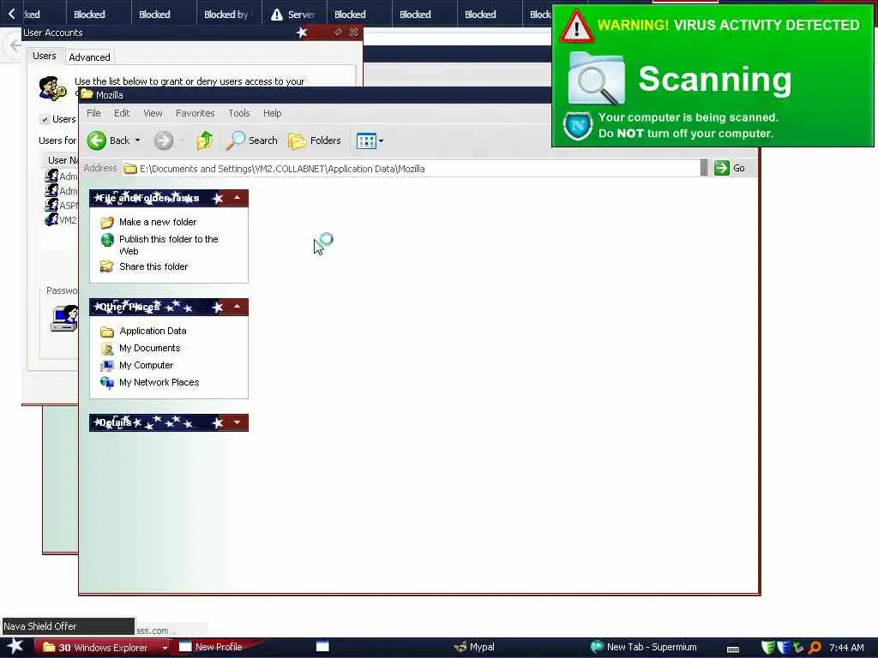This screenshot has height=658, width=878.
Task: Expand the address bar dropdown
Action: 704,168
